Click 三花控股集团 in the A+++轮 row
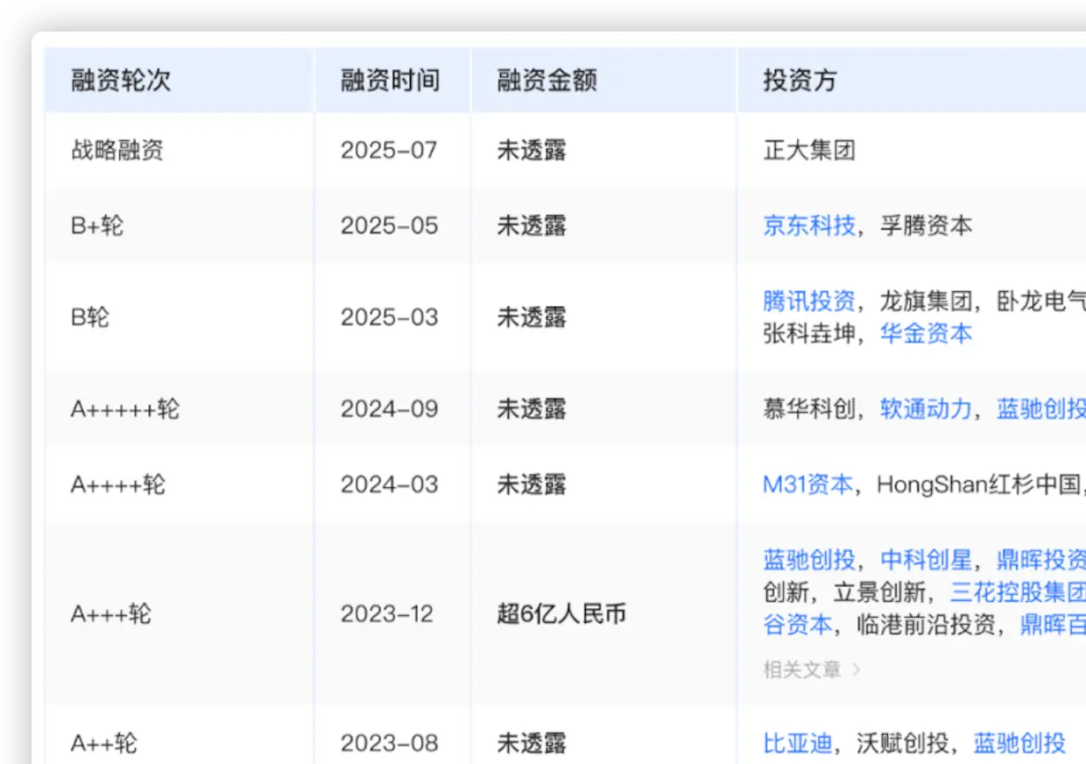 [1019, 593]
